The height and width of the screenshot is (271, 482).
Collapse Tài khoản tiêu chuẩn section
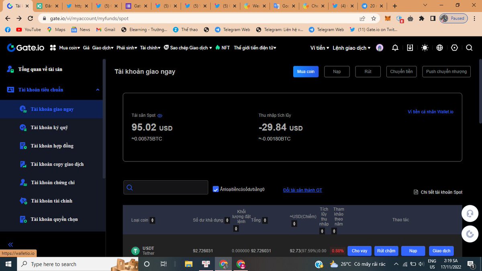click(x=97, y=90)
